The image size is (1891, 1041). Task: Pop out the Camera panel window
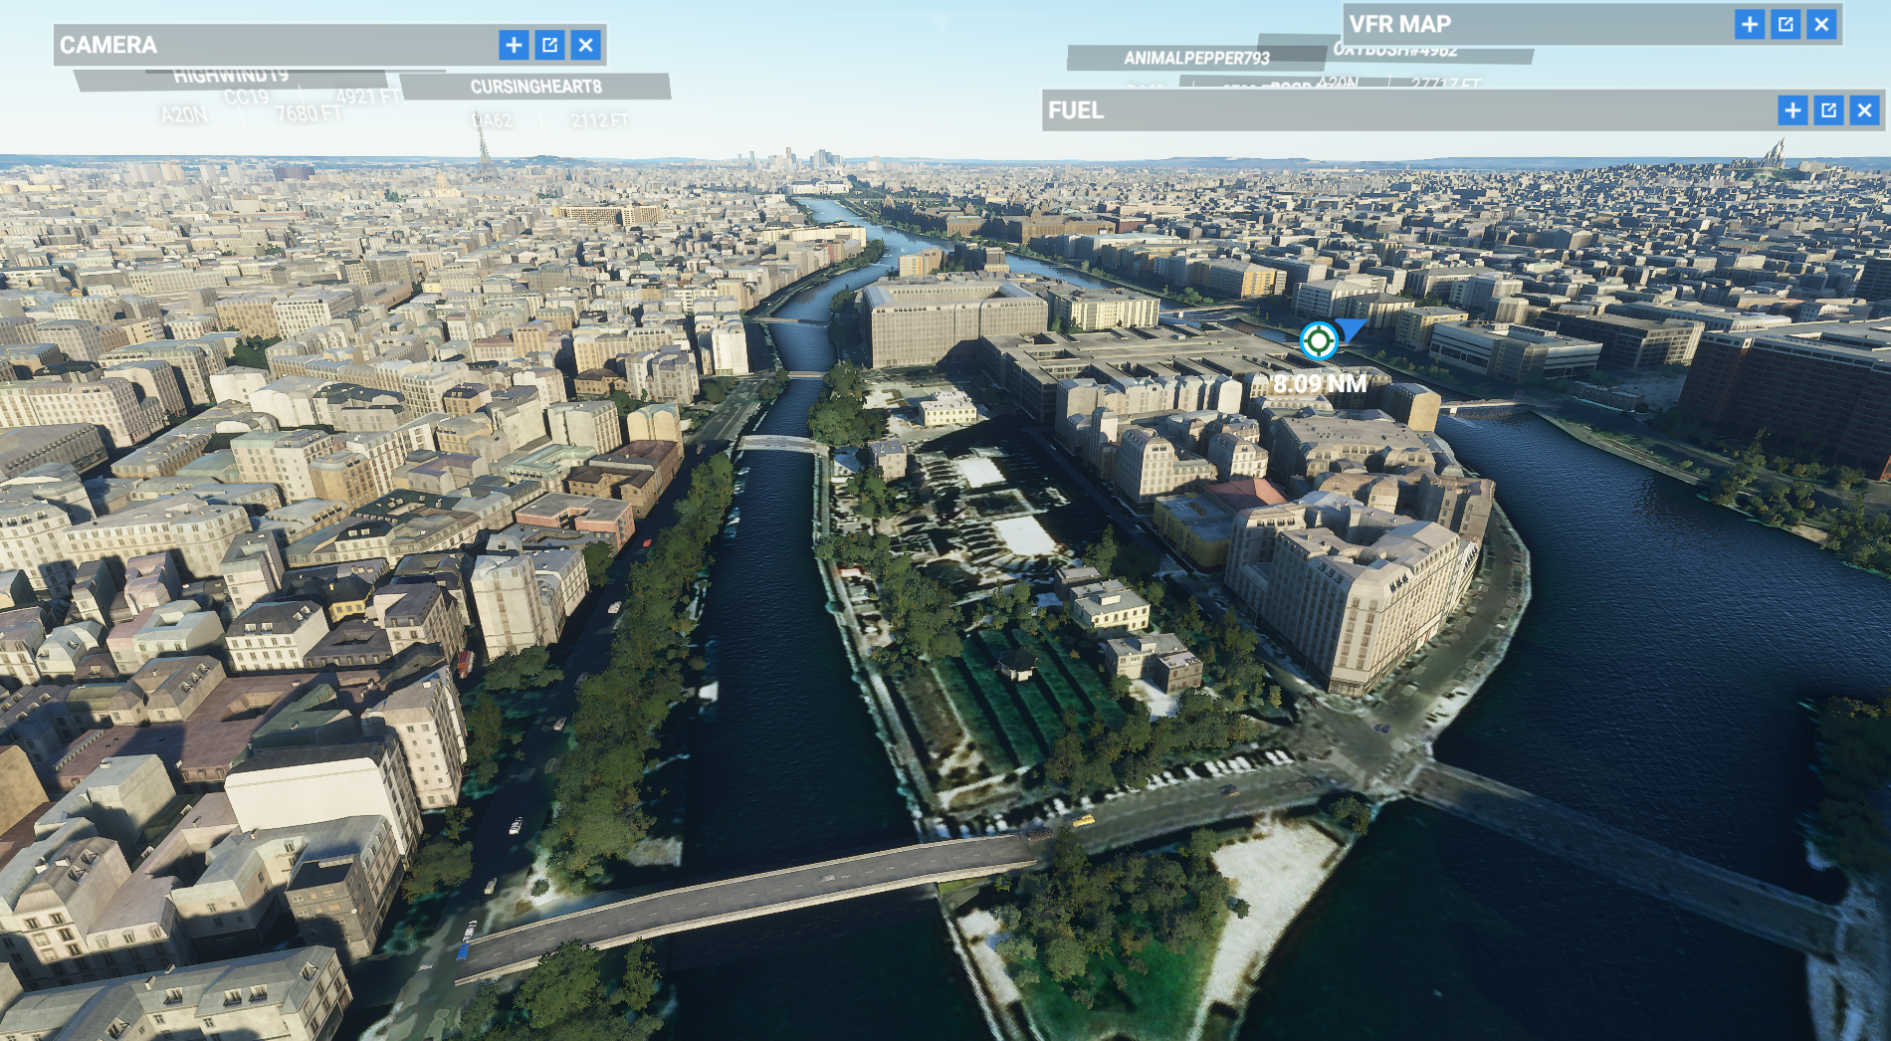[549, 45]
